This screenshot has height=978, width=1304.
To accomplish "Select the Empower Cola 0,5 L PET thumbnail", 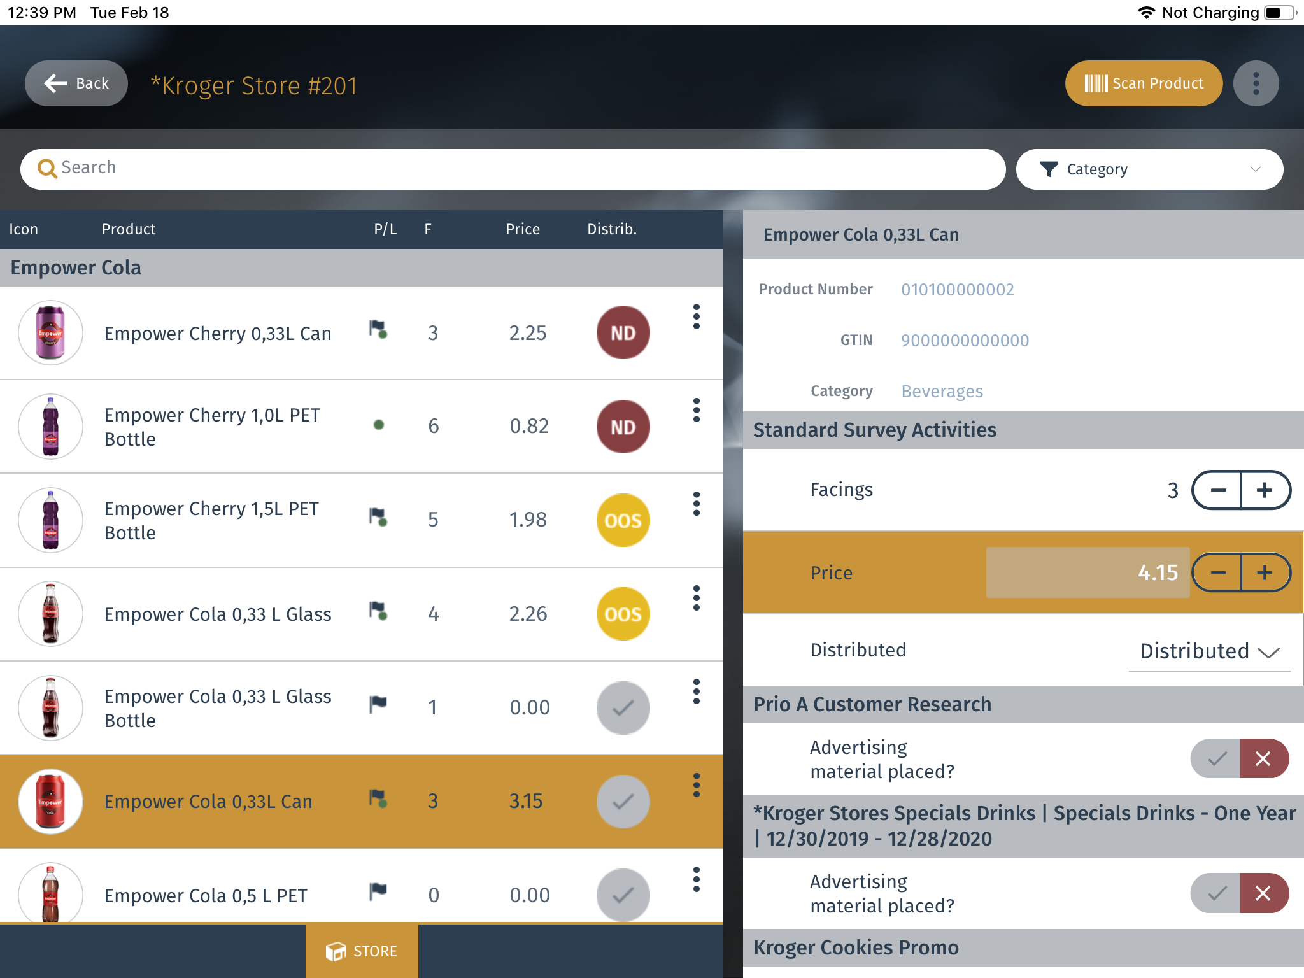I will [50, 893].
